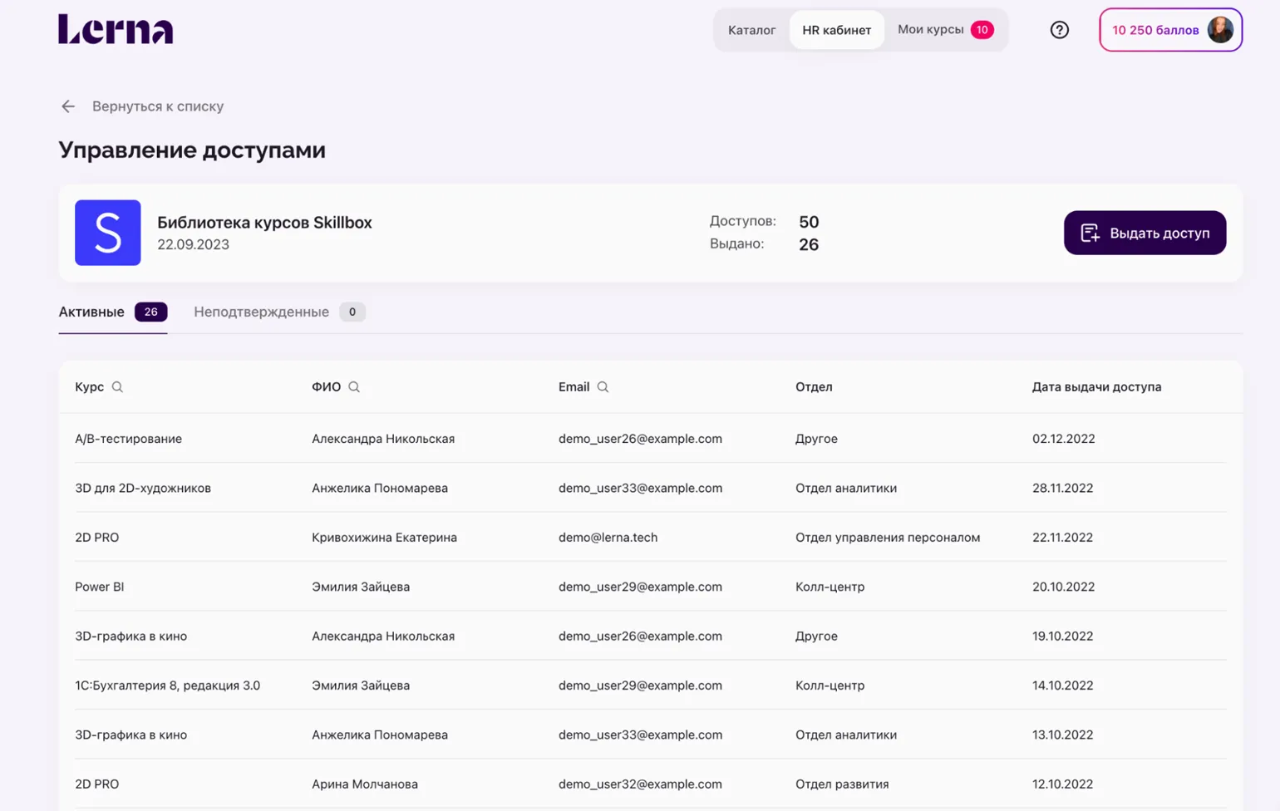The width and height of the screenshot is (1280, 811).
Task: Follow the Вернуться к списку link
Action: coord(158,106)
